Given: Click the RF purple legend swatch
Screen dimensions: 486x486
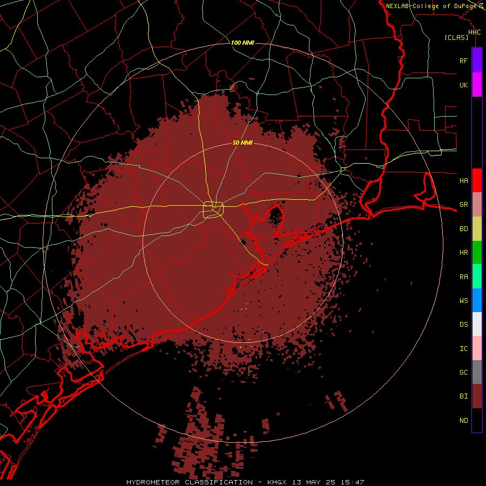Looking at the screenshot, I should coord(477,60).
